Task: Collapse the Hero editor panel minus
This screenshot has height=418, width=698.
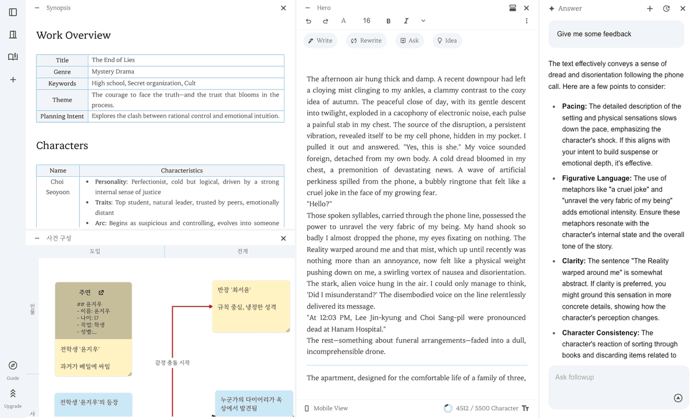Action: (308, 8)
